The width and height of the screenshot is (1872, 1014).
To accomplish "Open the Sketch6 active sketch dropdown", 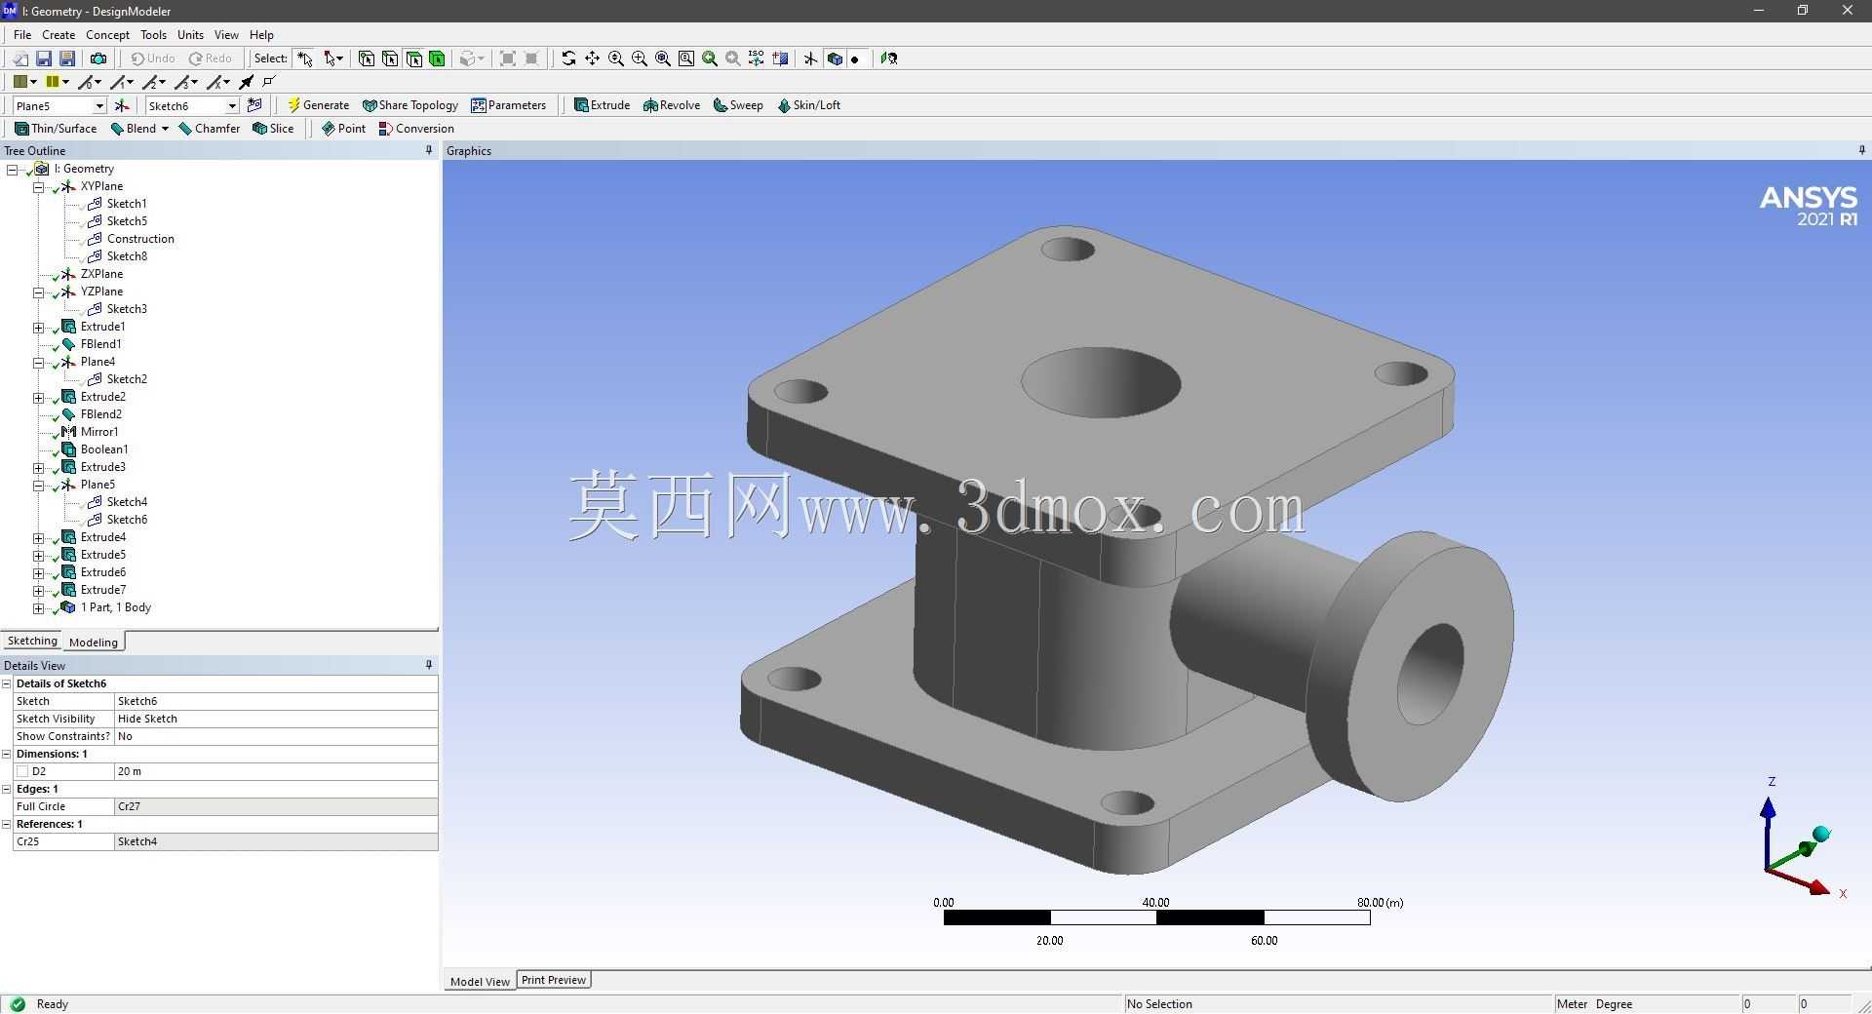I will tap(232, 105).
